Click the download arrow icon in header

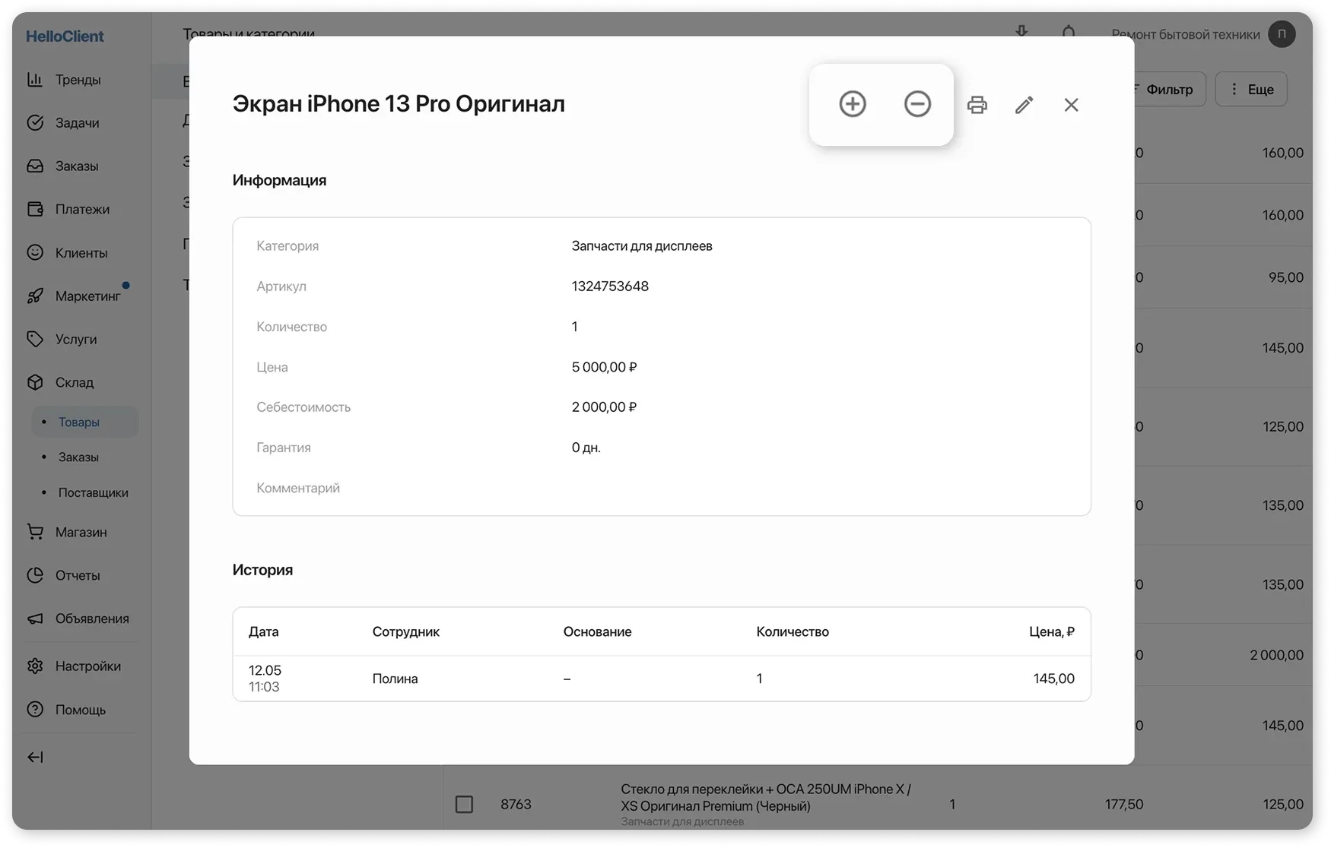pos(1021,32)
